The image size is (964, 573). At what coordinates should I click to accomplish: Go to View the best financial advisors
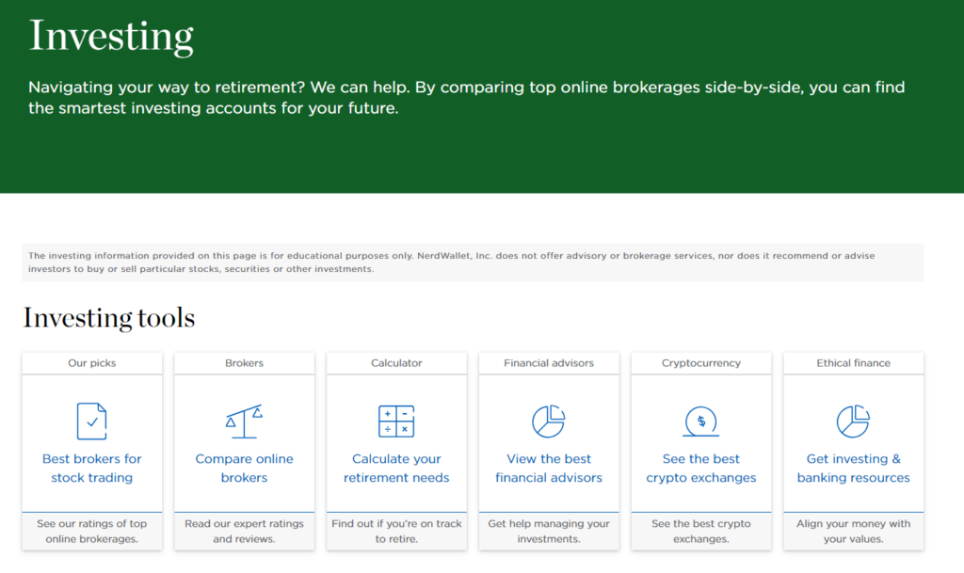[x=549, y=469]
